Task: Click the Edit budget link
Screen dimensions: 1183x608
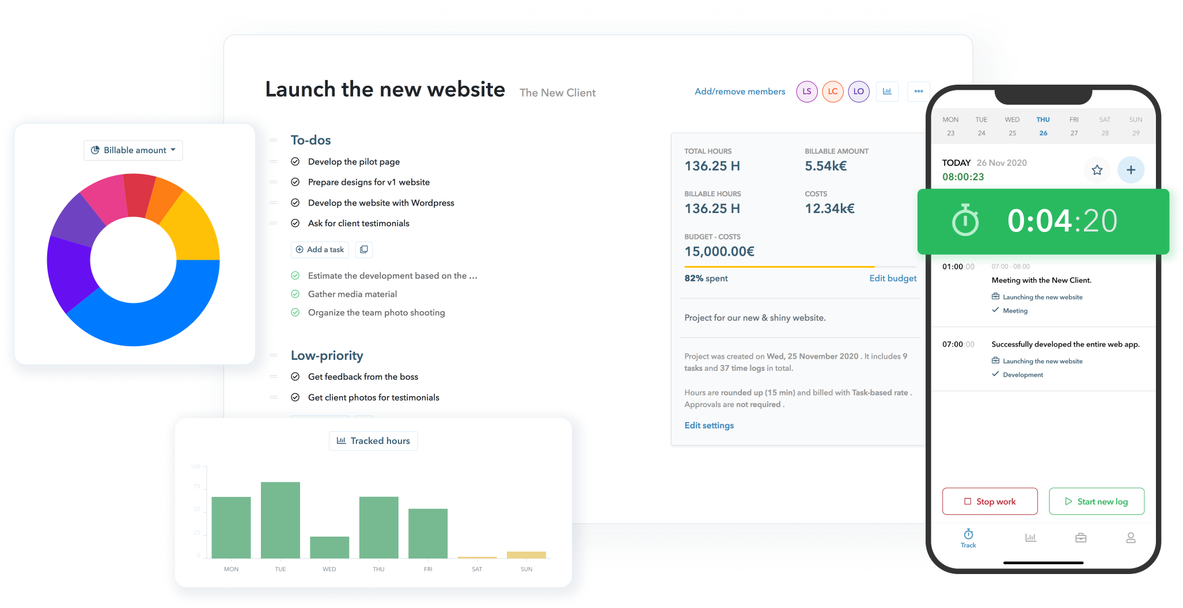Action: 893,278
